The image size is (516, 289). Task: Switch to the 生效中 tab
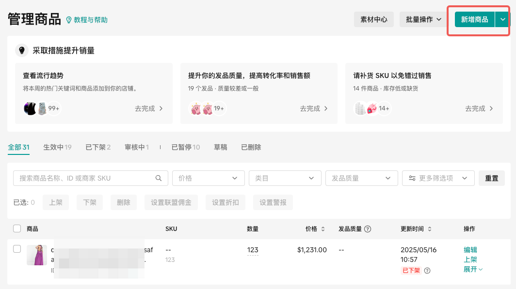(57, 147)
